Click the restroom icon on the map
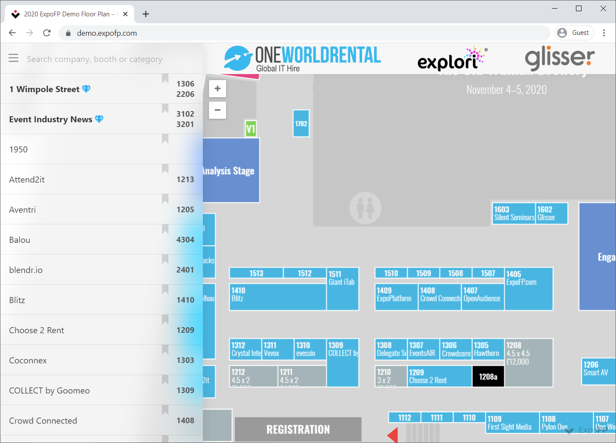The image size is (616, 443). pos(365,208)
